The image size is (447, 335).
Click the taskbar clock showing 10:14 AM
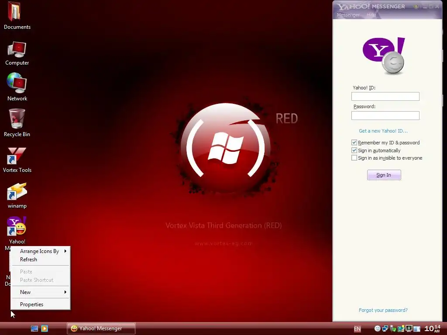(x=432, y=329)
